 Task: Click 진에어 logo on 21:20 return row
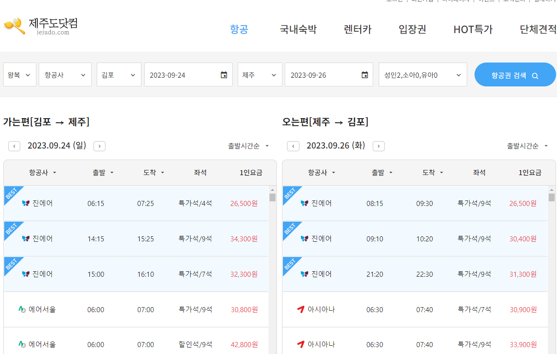tap(304, 274)
